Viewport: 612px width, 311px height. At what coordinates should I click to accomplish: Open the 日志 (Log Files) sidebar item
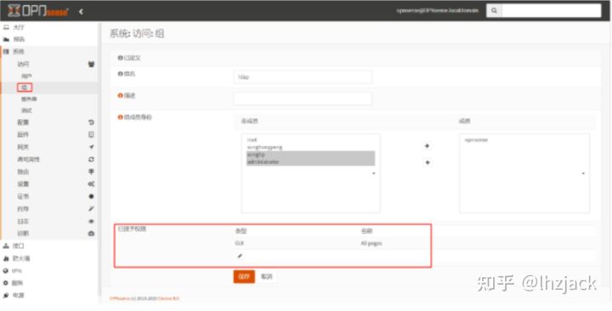pyautogui.click(x=24, y=221)
